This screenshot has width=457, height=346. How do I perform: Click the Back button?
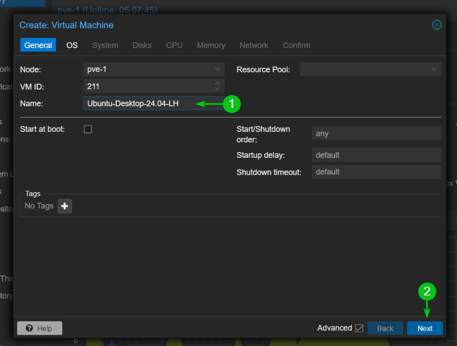(385, 328)
